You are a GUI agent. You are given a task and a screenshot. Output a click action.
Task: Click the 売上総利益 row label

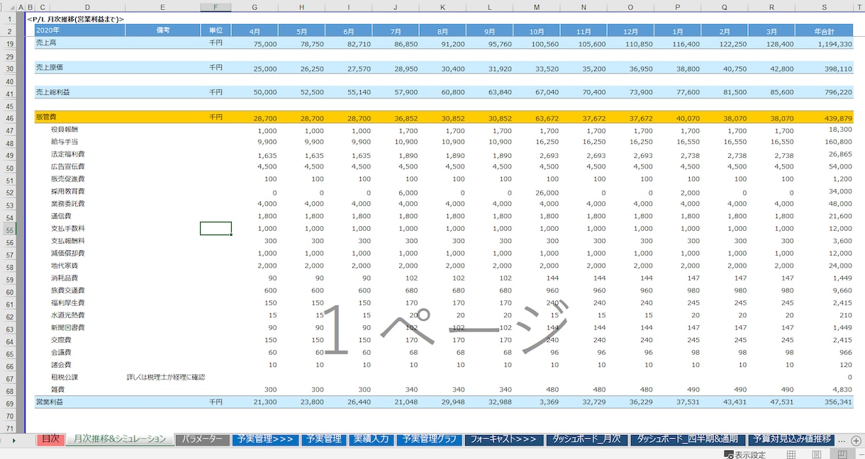pos(52,93)
